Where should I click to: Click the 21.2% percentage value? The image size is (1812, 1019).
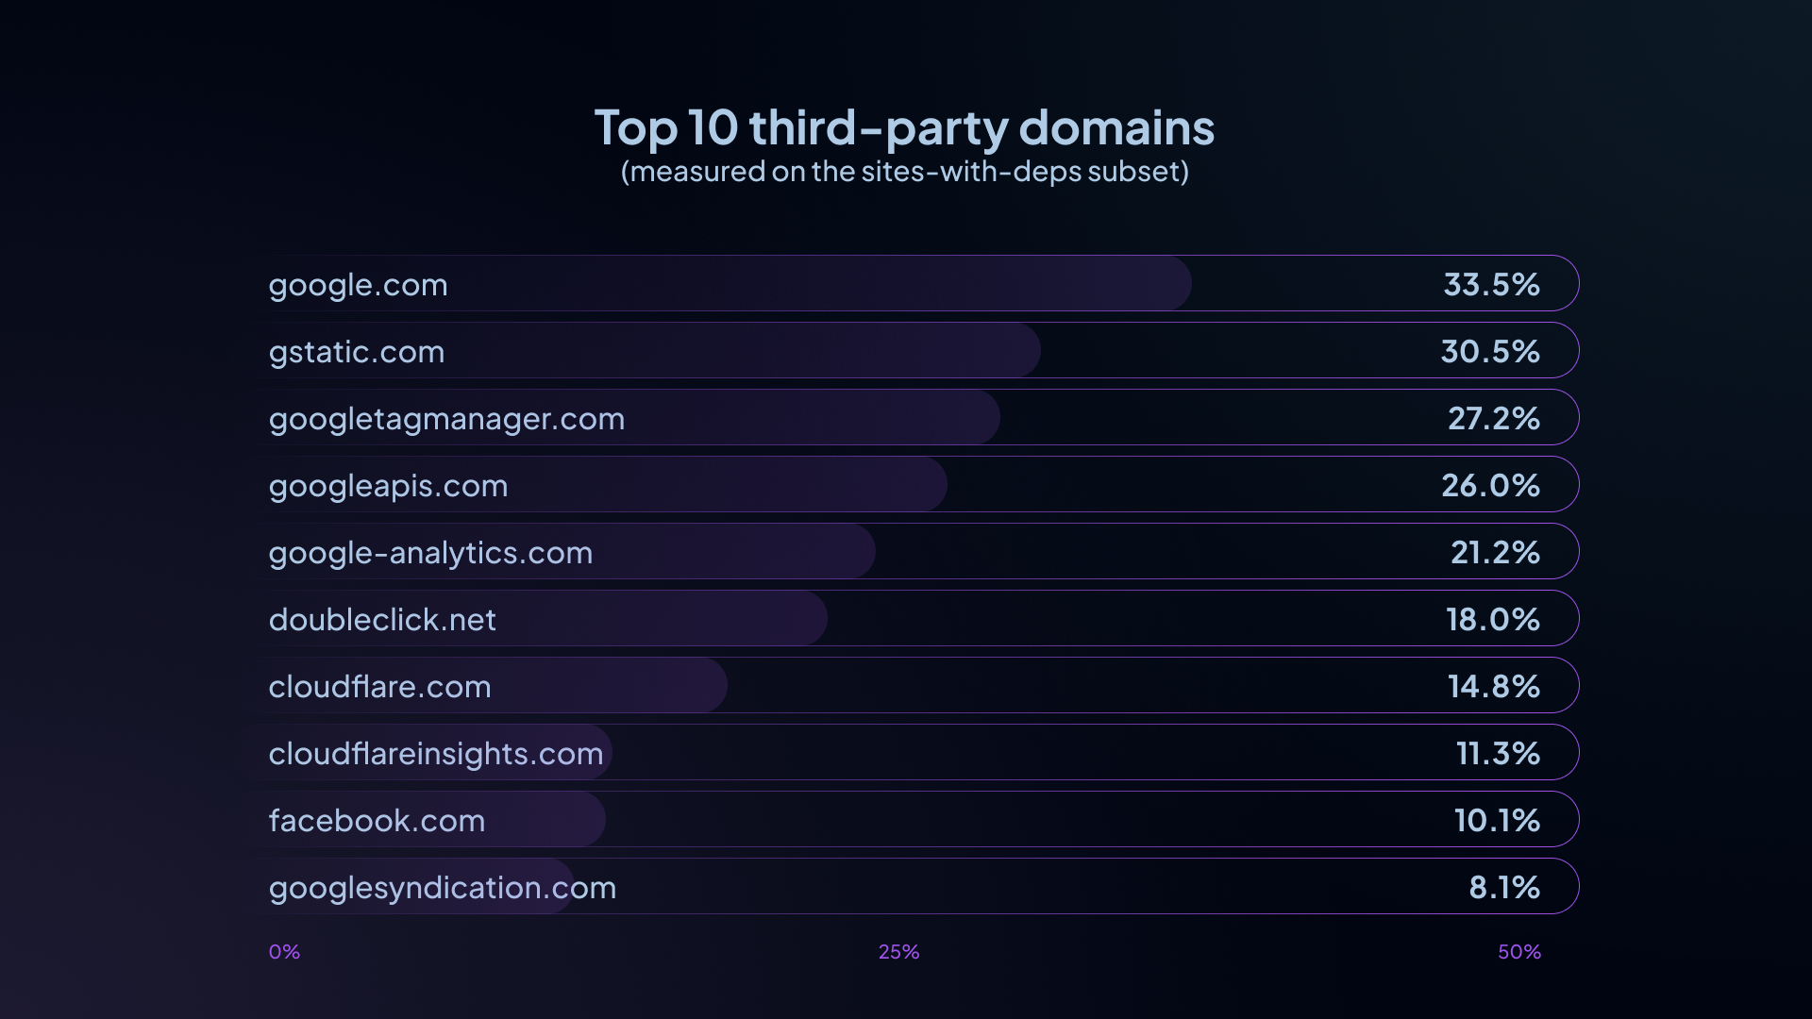click(x=1495, y=552)
